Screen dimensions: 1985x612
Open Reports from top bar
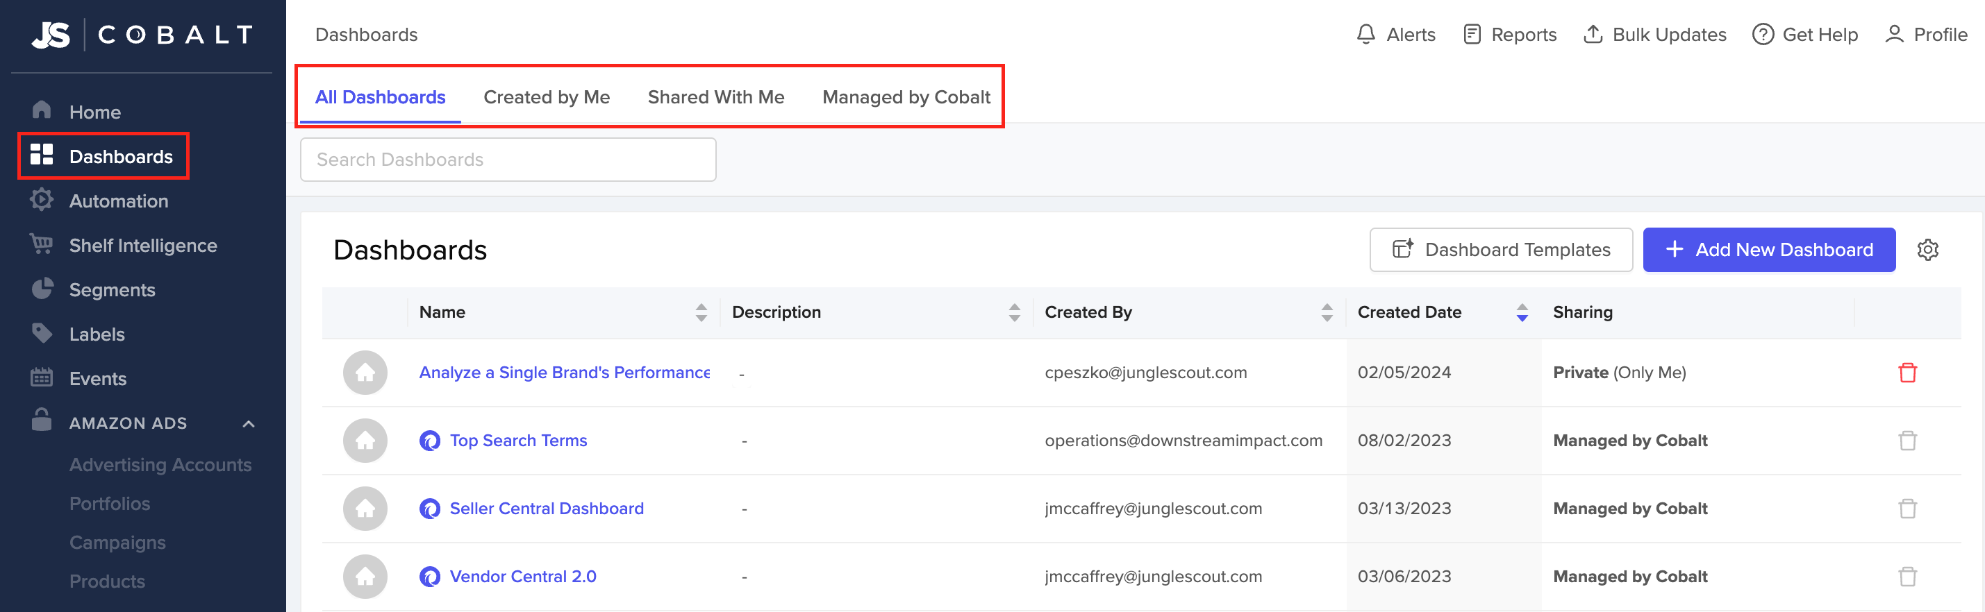[x=1509, y=35]
